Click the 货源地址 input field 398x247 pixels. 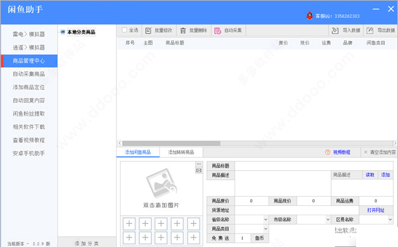(x=297, y=211)
